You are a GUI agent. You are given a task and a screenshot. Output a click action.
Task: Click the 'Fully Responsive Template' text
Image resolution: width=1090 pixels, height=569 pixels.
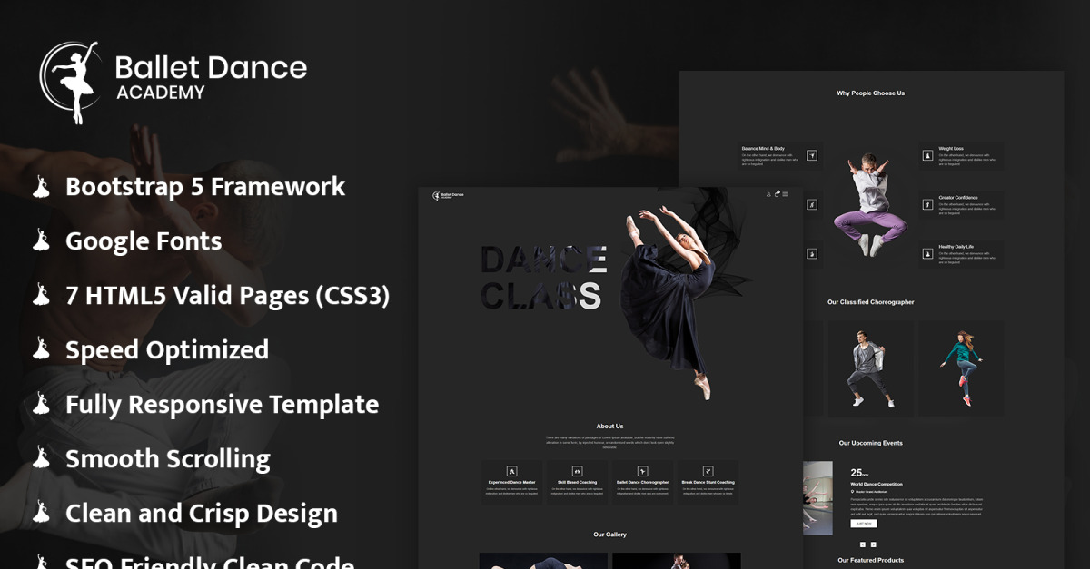[223, 405]
